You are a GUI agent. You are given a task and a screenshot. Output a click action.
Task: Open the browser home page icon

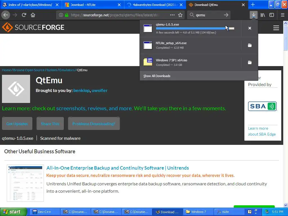pos(33,15)
